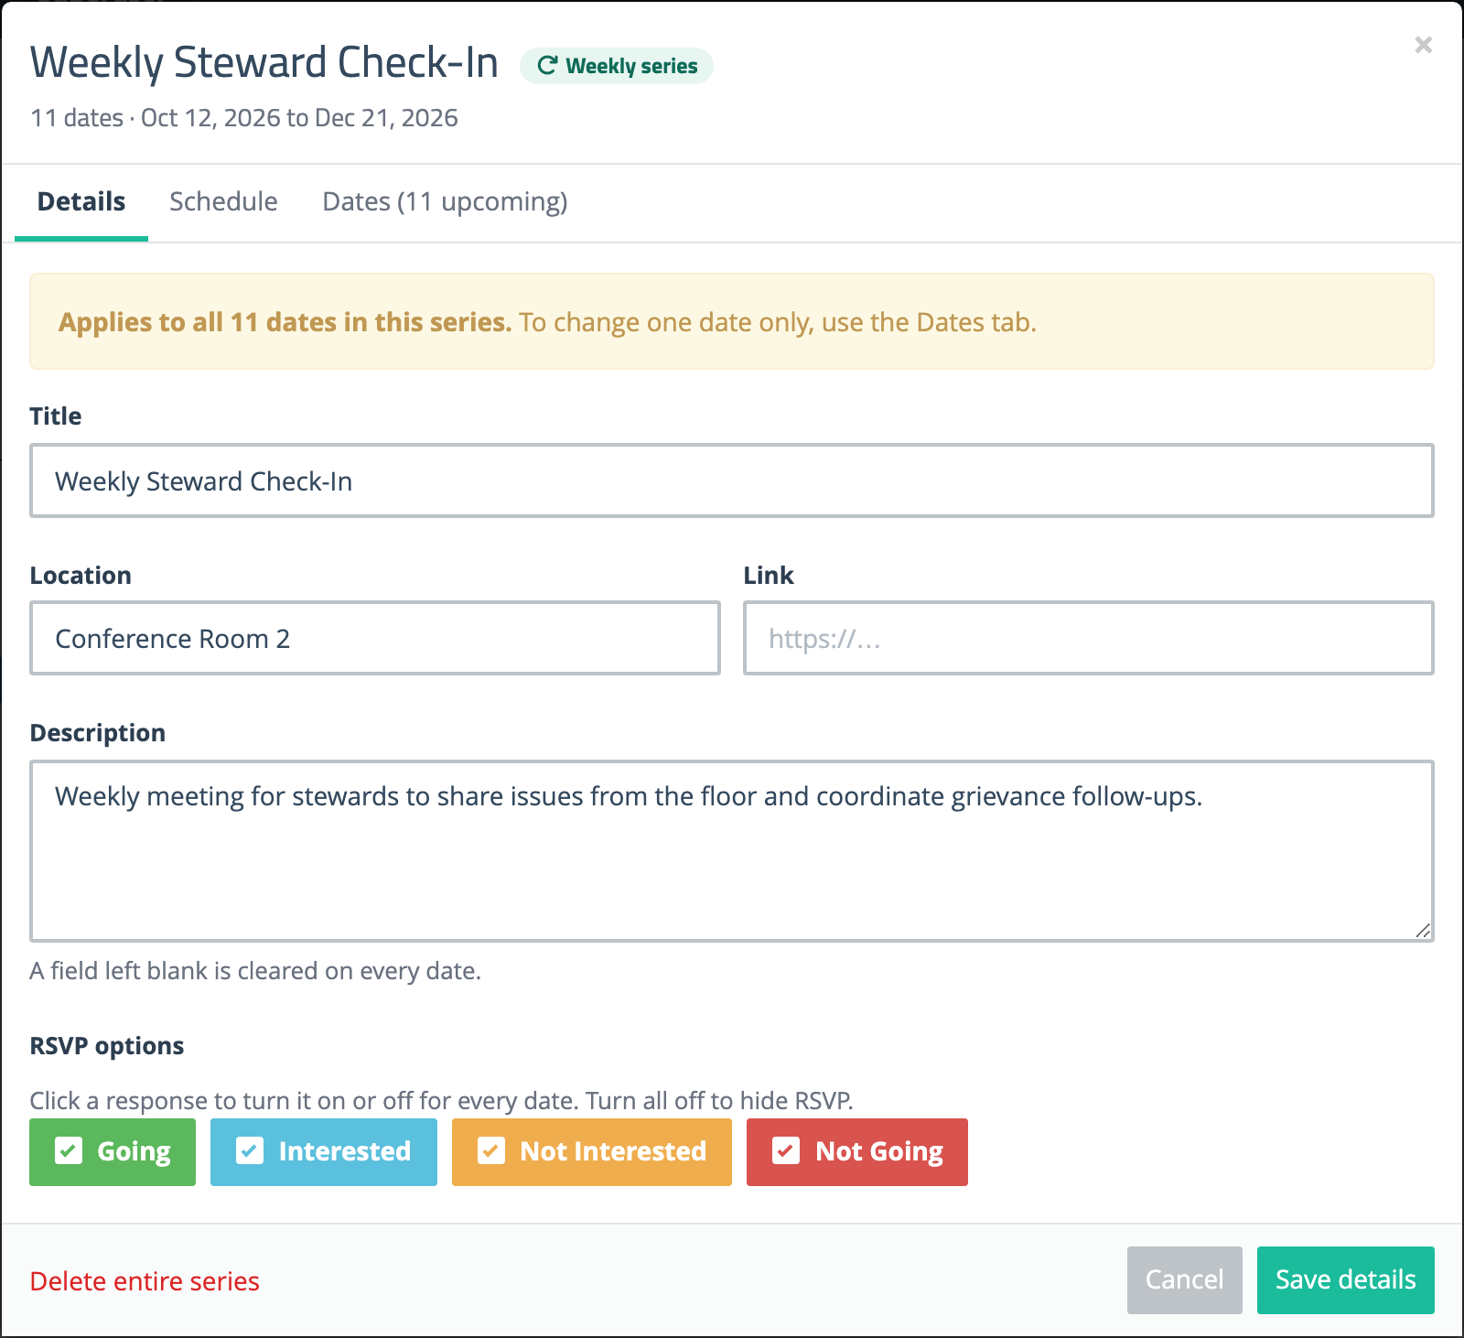Click the 'Weekly Steward Check-In' dialog heading
This screenshot has width=1464, height=1338.
pyautogui.click(x=264, y=63)
